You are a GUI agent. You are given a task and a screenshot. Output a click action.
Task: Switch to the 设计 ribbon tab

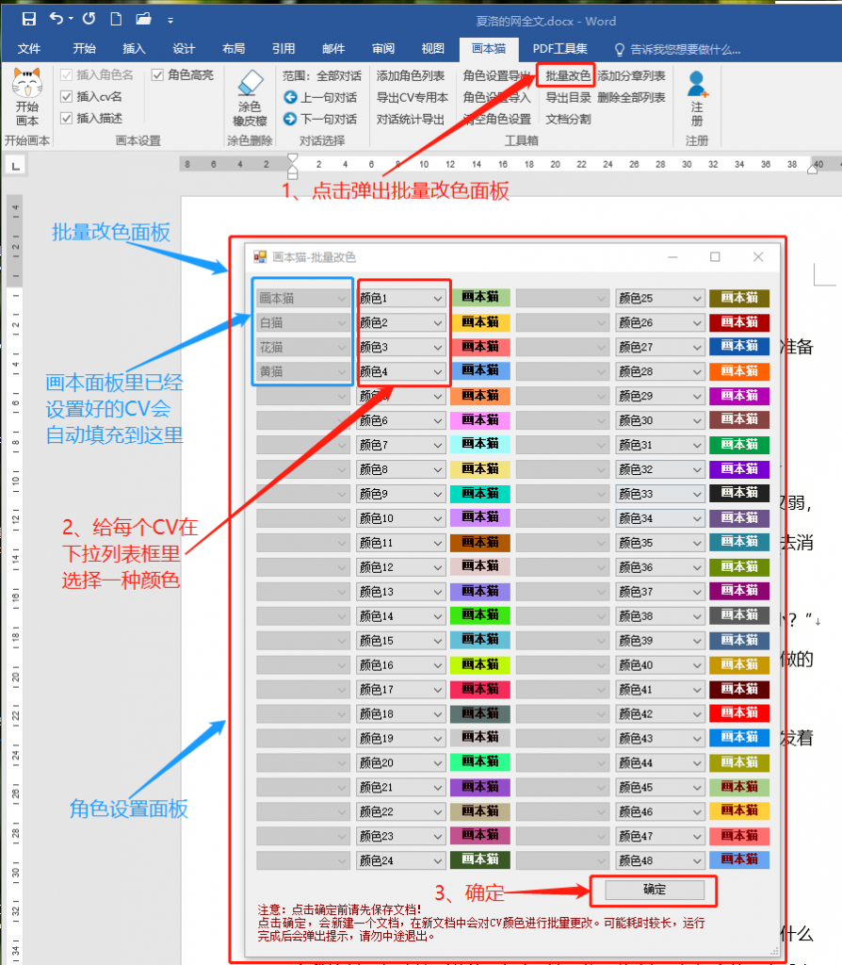184,49
